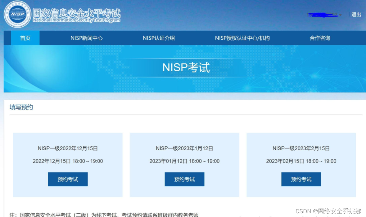Select the NISP一级2023年2月15日 exam card
This screenshot has width=366, height=217.
tap(301, 148)
